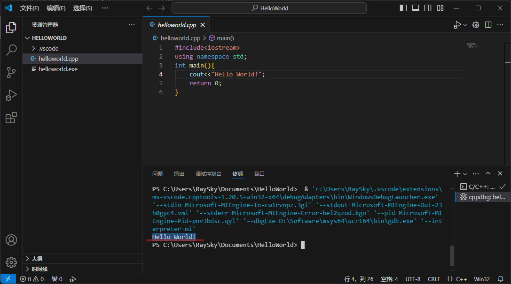
Task: Open the terminal launch profile dropdown
Action: [465, 174]
